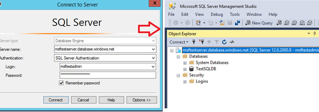Click the Save All icon
Viewport: 319px width, 112px height.
(x=237, y=23)
